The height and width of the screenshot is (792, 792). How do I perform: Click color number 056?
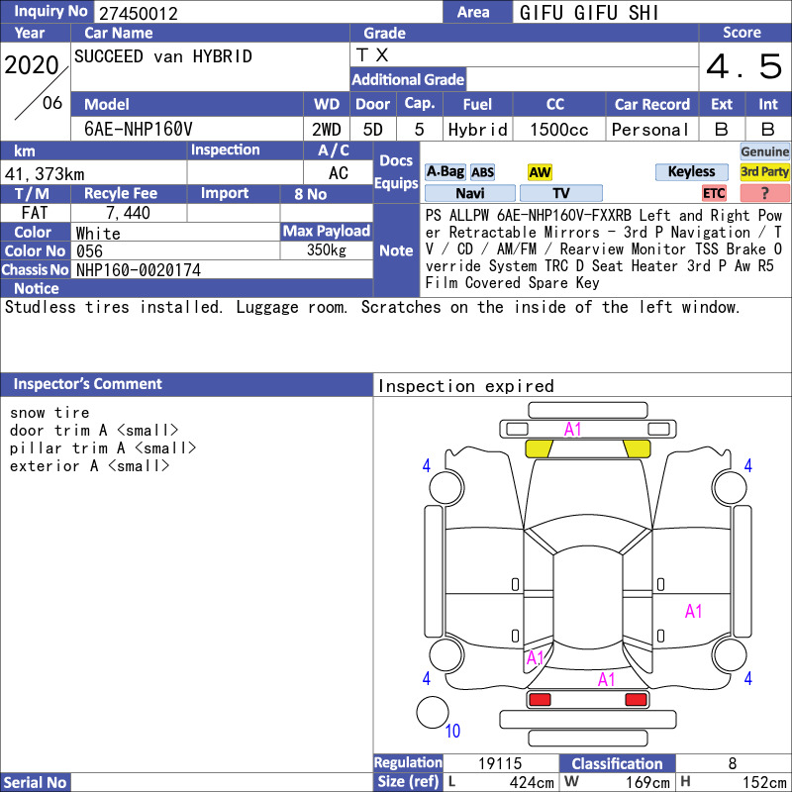point(89,251)
